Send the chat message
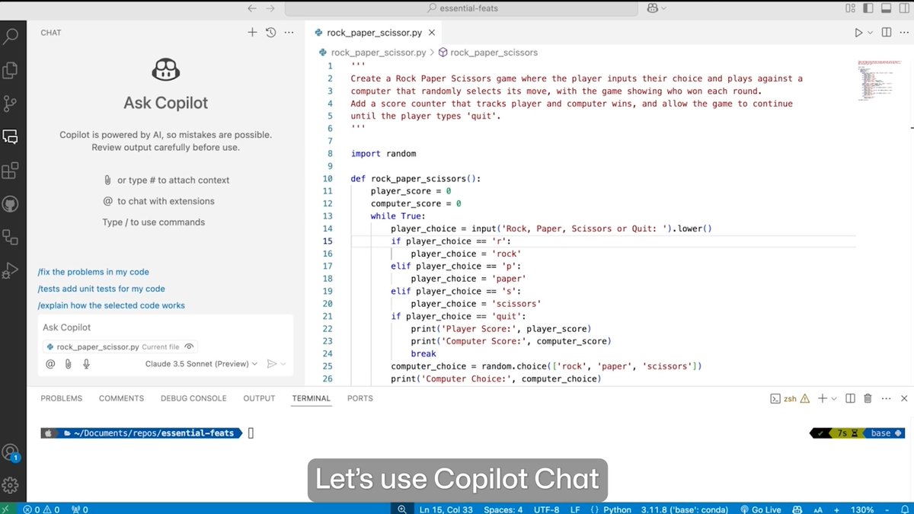Viewport: 914px width, 514px height. [x=271, y=364]
